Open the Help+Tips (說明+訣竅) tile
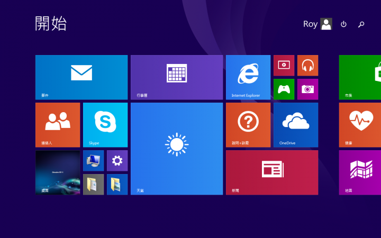 pyautogui.click(x=248, y=124)
